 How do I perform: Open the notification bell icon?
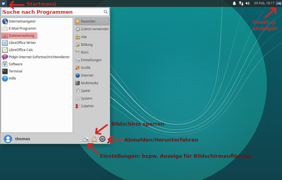[234, 3]
